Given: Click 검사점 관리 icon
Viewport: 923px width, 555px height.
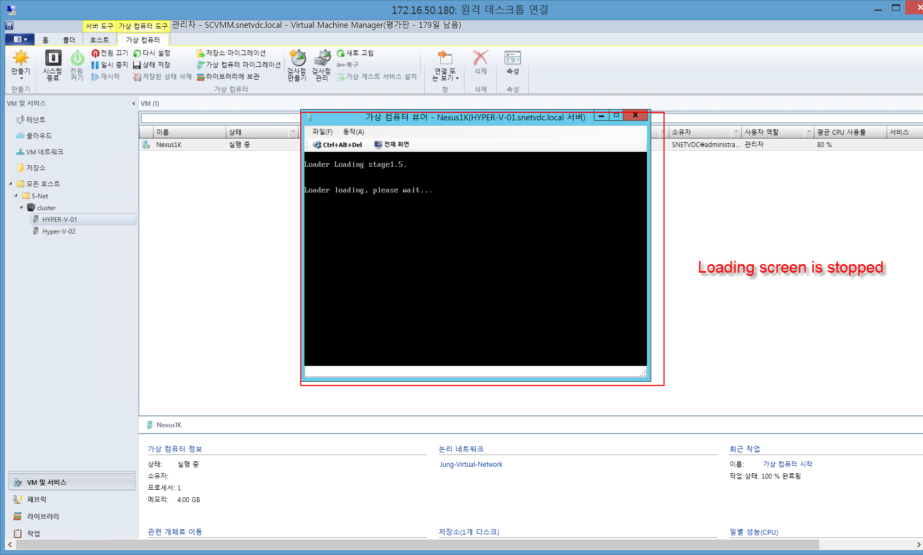Looking at the screenshot, I should (322, 64).
